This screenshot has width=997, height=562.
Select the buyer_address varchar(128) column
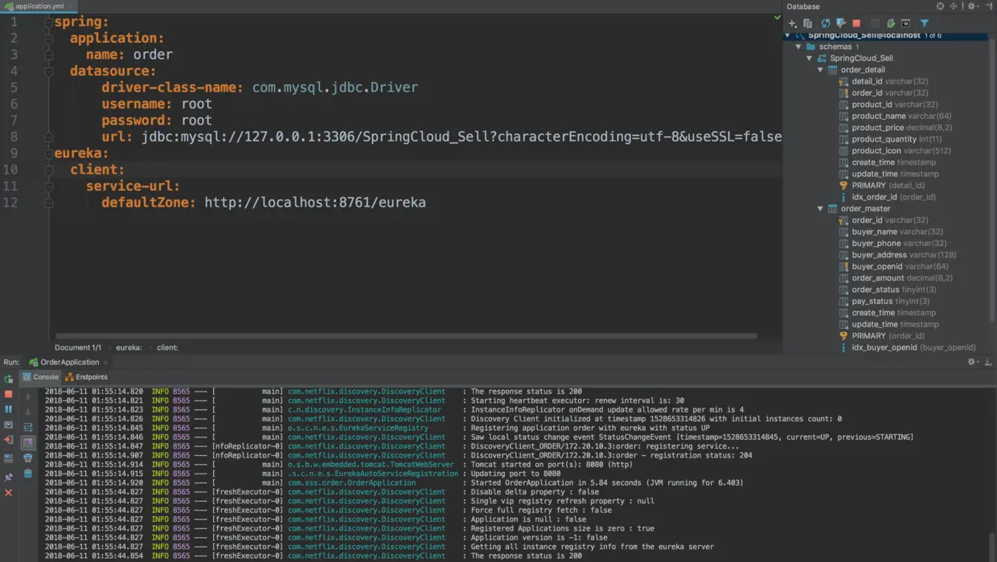(x=897, y=255)
